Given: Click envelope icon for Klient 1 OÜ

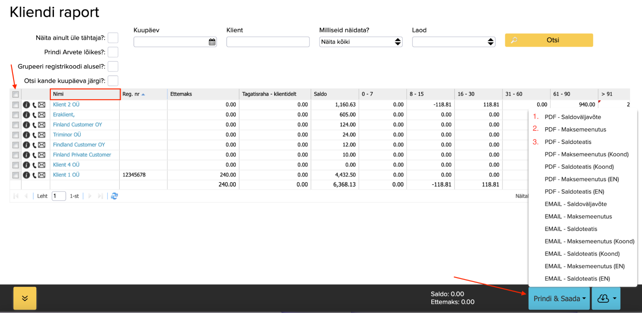Looking at the screenshot, I should tap(42, 175).
